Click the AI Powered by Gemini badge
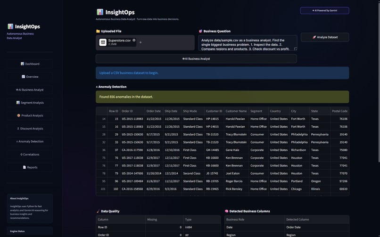This screenshot has width=380, height=237. pos(324,10)
